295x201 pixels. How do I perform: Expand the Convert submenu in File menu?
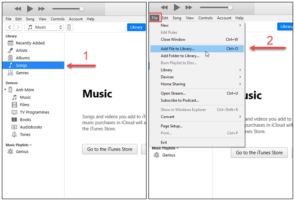click(197, 117)
